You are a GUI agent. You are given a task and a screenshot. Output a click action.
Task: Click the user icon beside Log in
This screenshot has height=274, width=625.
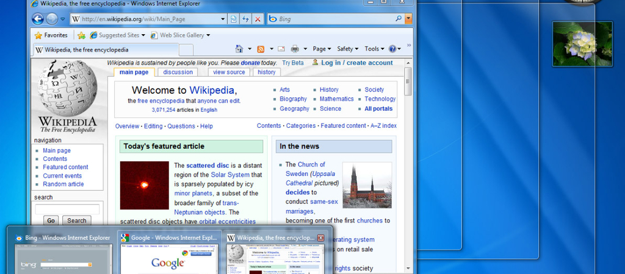tap(316, 63)
